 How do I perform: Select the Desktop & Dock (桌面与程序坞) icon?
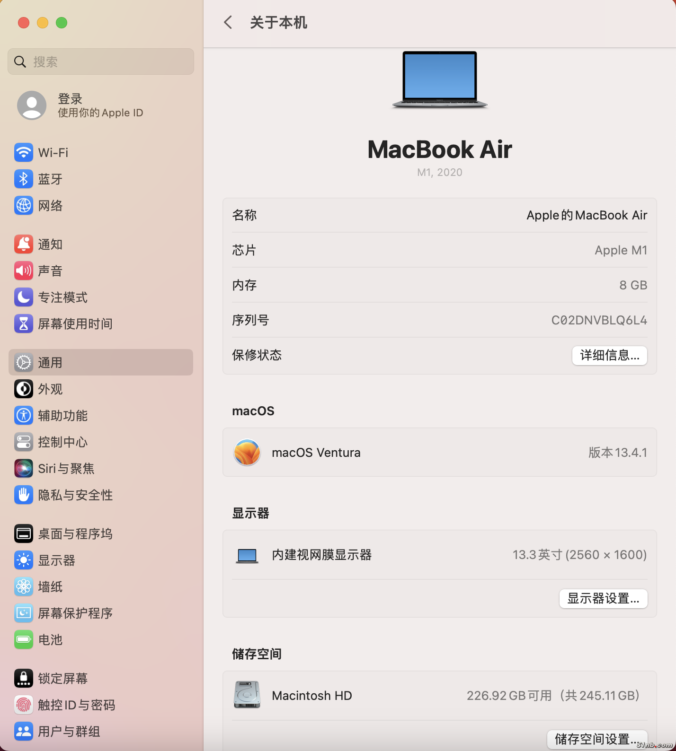tap(24, 533)
